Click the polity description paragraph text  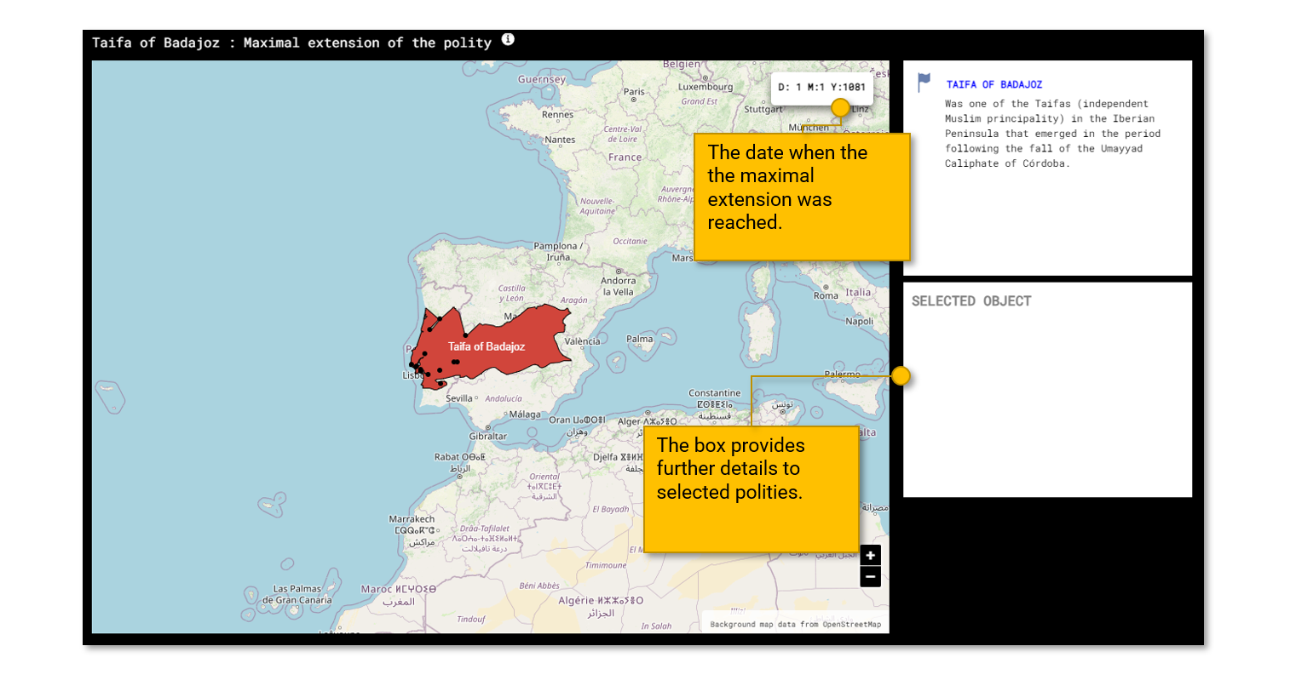[1052, 134]
